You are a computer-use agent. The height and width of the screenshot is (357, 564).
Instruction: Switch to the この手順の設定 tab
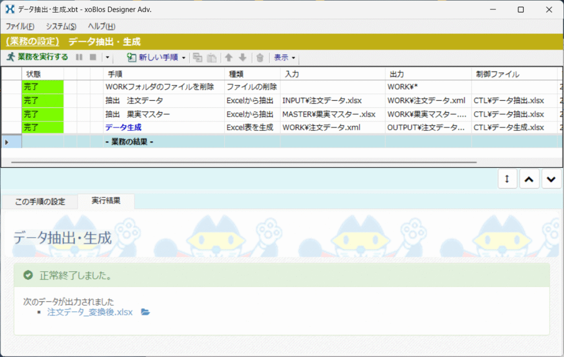click(x=40, y=201)
